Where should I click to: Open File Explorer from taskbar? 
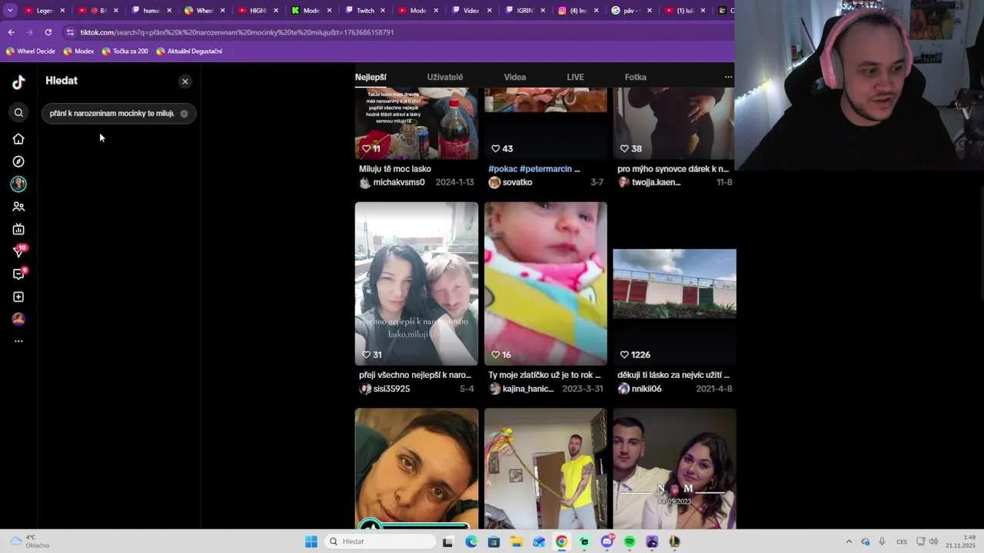pos(517,541)
